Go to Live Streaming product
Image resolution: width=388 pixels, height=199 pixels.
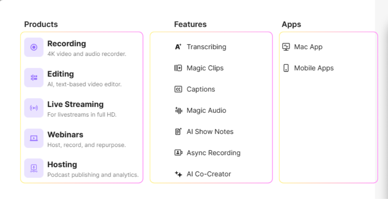pyautogui.click(x=75, y=105)
